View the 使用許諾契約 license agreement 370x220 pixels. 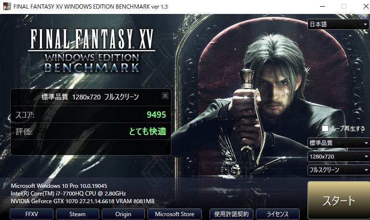point(231,214)
